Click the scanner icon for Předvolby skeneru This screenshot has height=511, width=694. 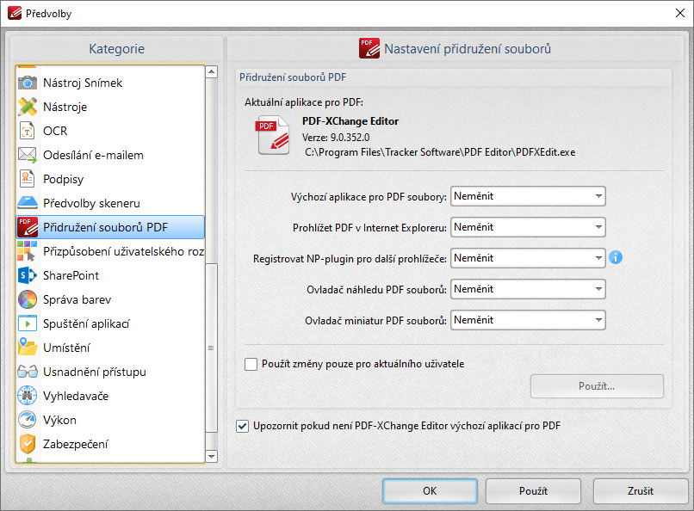[x=27, y=203]
